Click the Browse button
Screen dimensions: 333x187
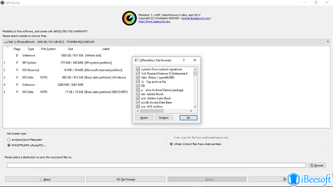pyautogui.click(x=317, y=165)
